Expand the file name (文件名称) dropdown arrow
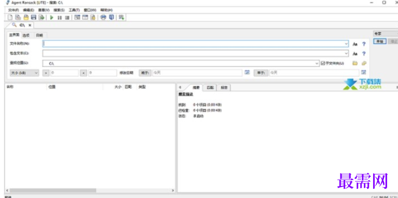Viewport: 398px width, 198px height. pyautogui.click(x=346, y=44)
